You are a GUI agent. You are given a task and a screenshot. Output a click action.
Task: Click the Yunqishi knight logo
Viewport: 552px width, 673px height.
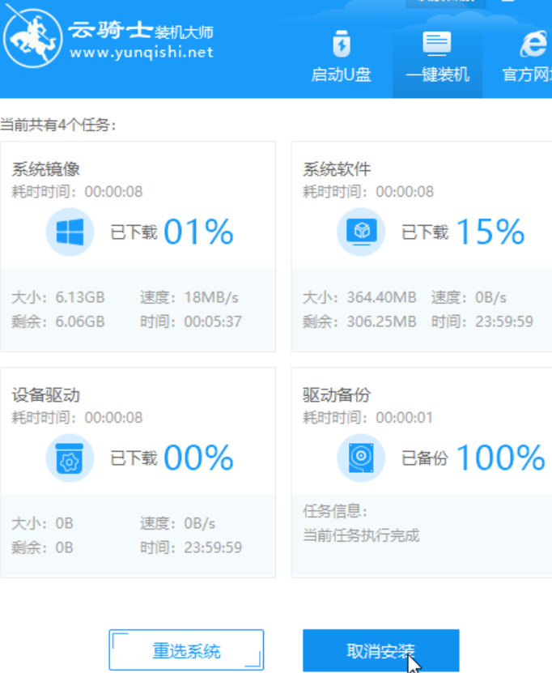[32, 40]
